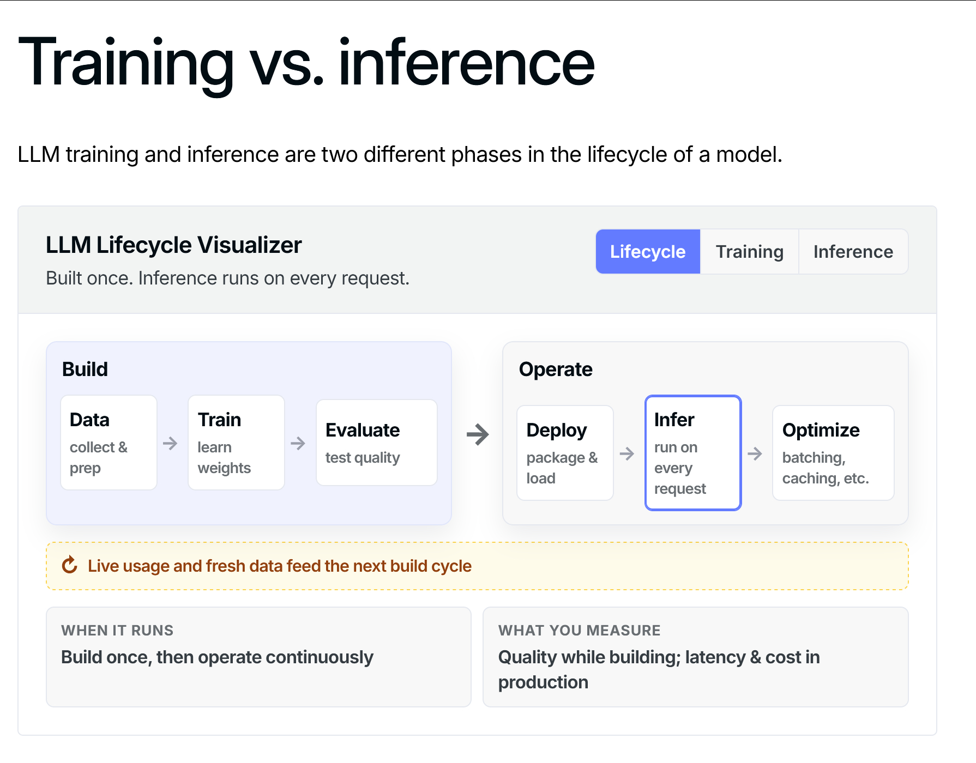The width and height of the screenshot is (976, 763).
Task: Click the When It Runs info box
Action: click(258, 657)
